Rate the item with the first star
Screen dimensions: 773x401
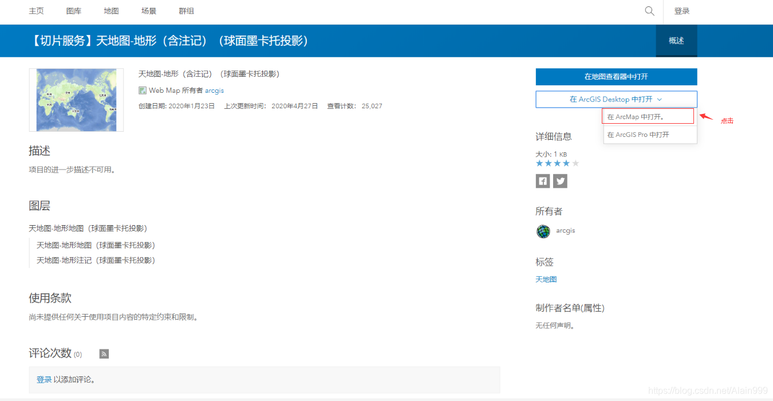(539, 163)
